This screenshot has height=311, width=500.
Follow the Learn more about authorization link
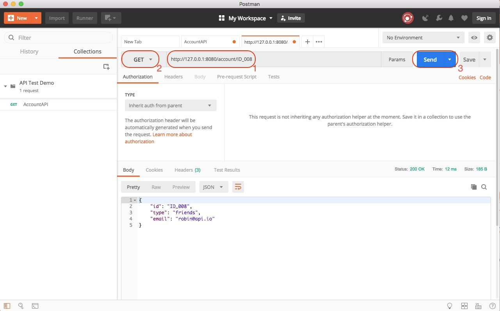172,135
